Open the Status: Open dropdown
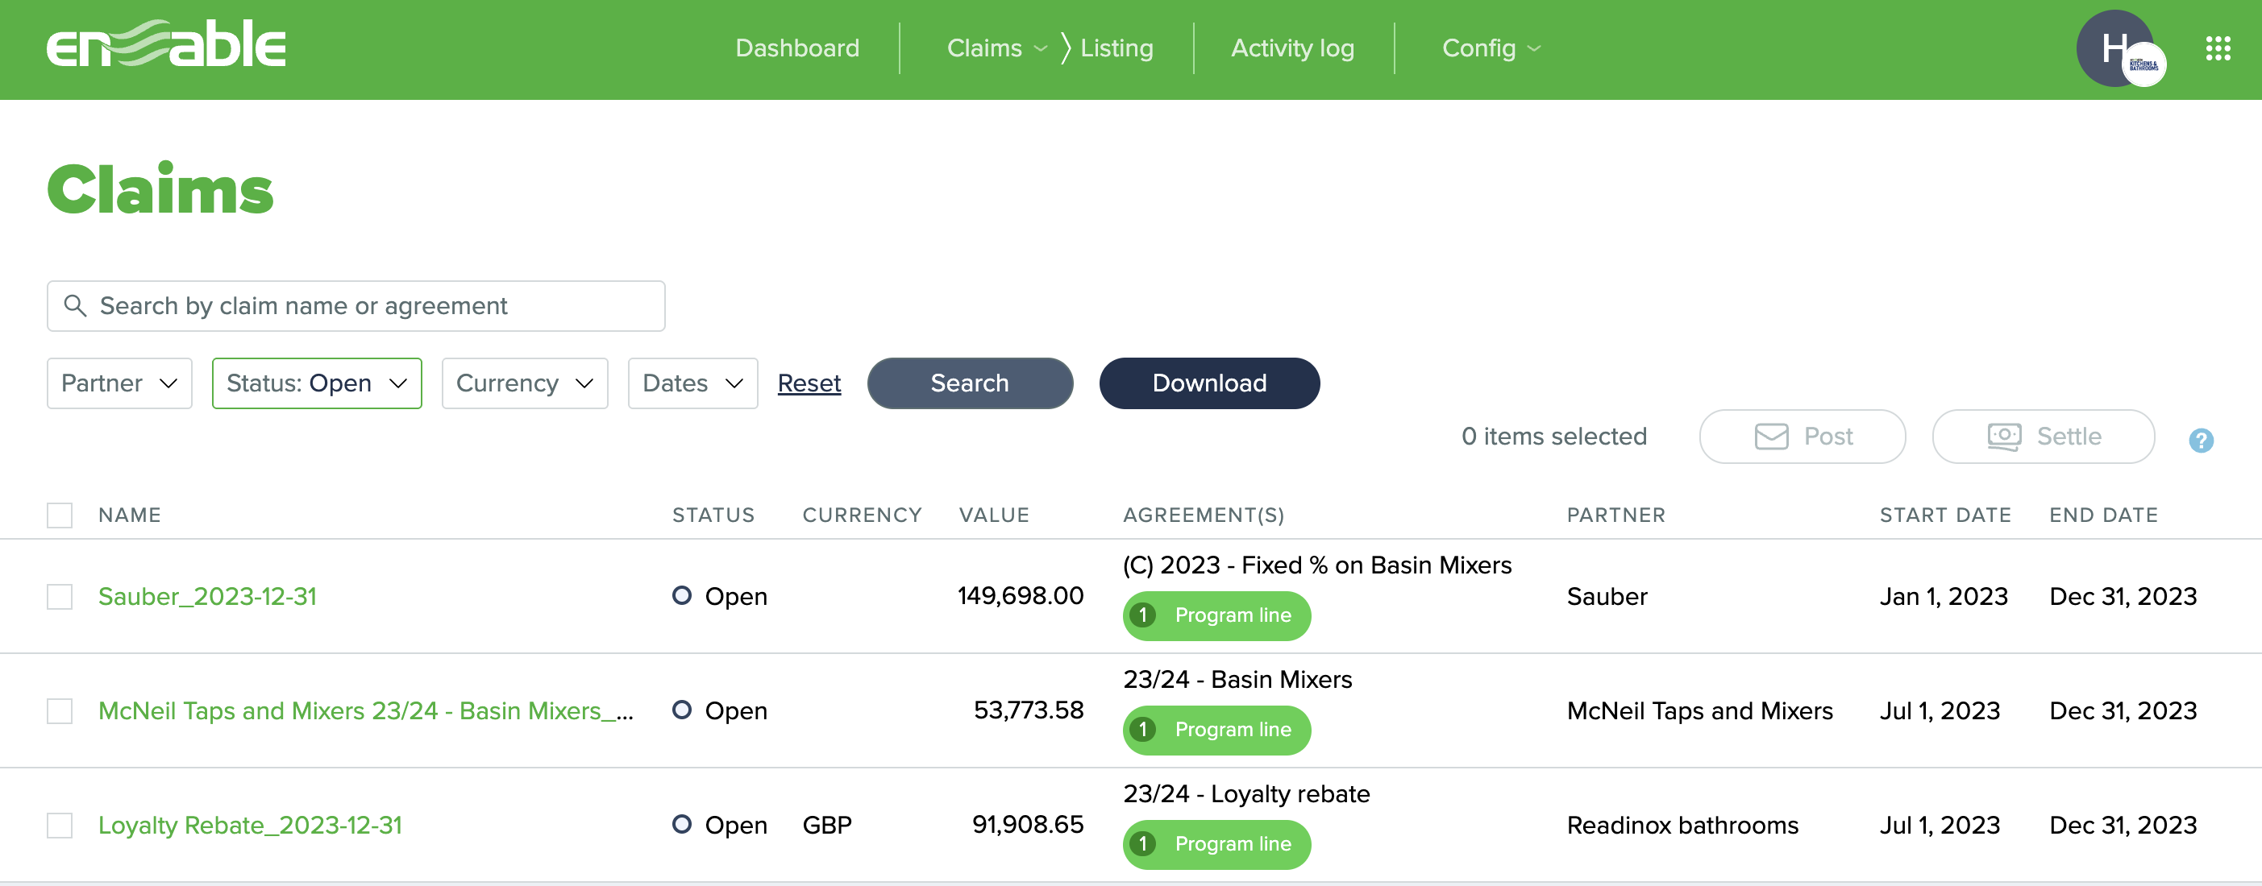 [x=316, y=383]
